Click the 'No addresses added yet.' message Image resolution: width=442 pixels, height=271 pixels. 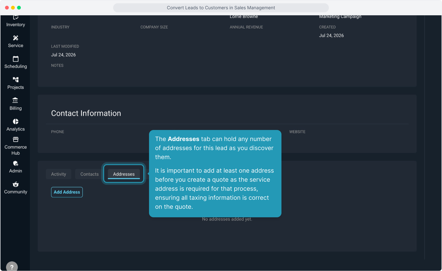(x=227, y=219)
